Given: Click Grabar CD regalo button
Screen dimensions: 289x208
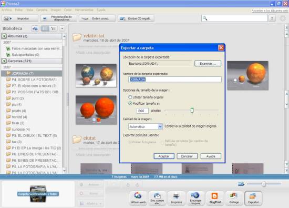Looking at the screenshot, I should [136, 18].
